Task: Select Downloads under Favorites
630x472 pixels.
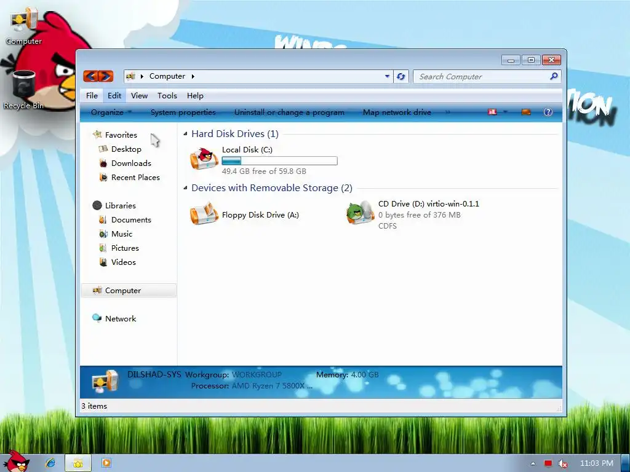Action: (x=132, y=163)
